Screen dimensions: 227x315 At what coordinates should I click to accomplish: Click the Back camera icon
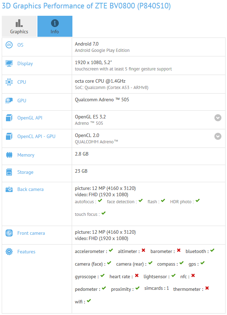(x=9, y=189)
